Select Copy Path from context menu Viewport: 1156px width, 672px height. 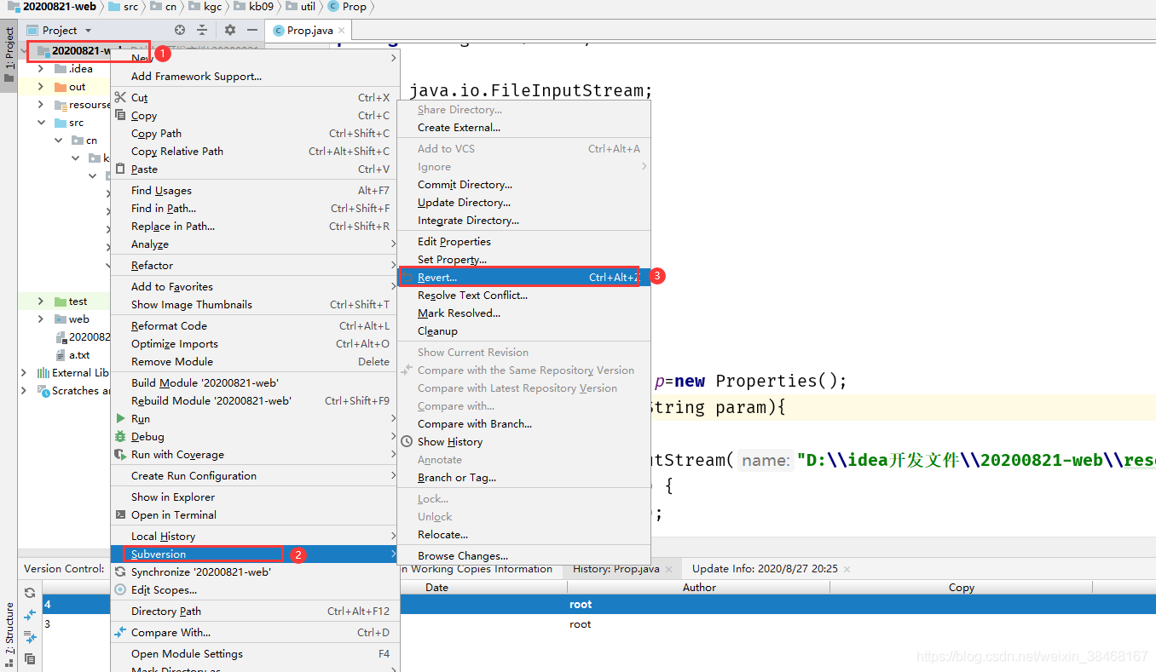(x=255, y=133)
